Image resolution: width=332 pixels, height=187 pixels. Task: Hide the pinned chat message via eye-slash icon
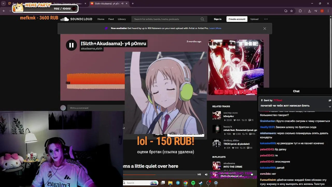(330, 100)
